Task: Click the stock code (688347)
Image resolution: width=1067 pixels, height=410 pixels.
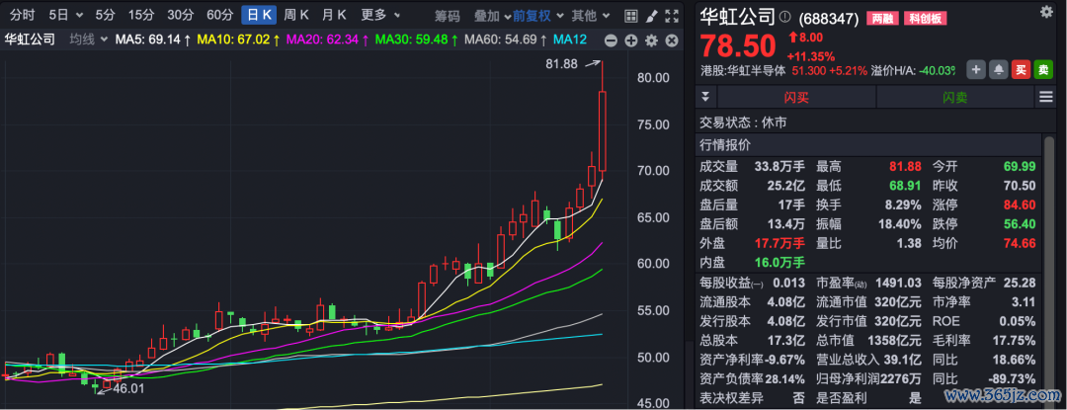Action: [828, 19]
